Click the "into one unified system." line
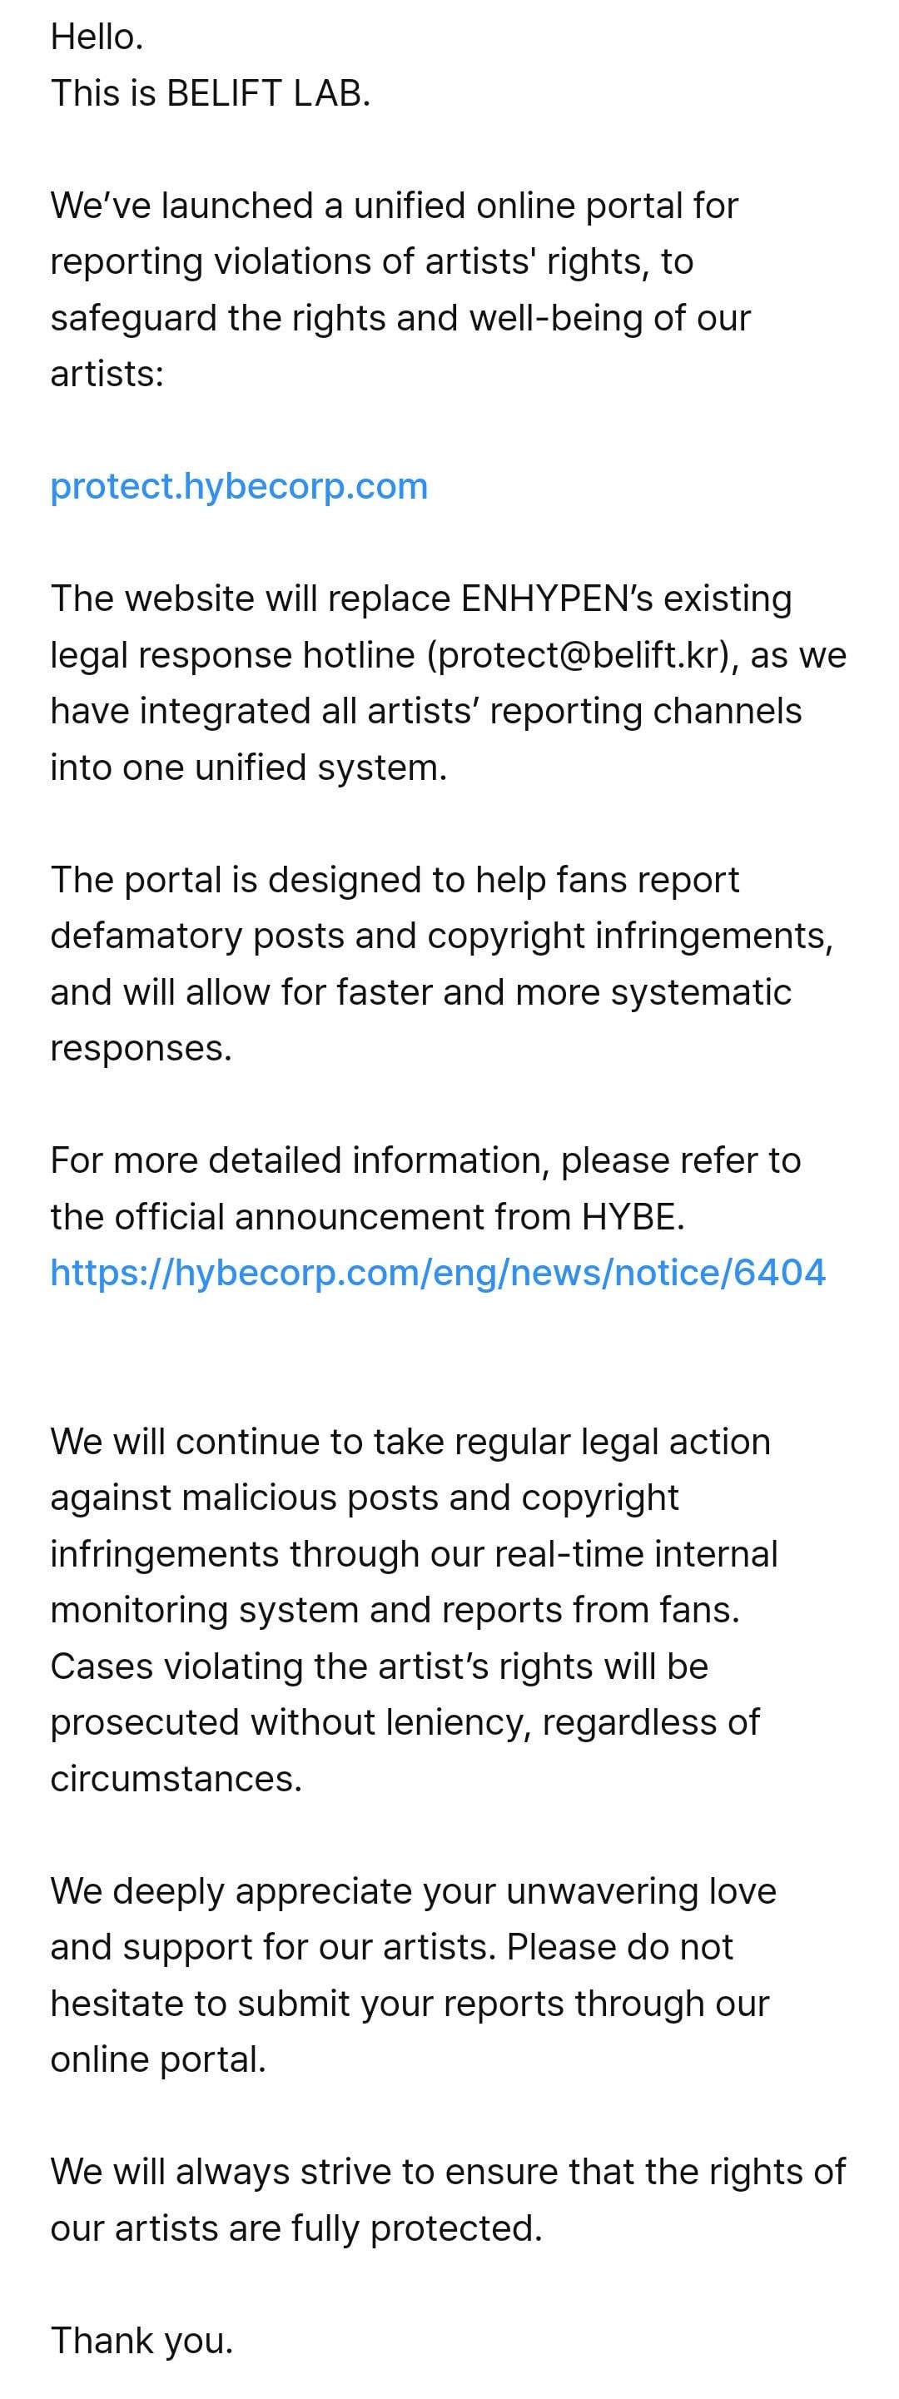 coord(249,767)
